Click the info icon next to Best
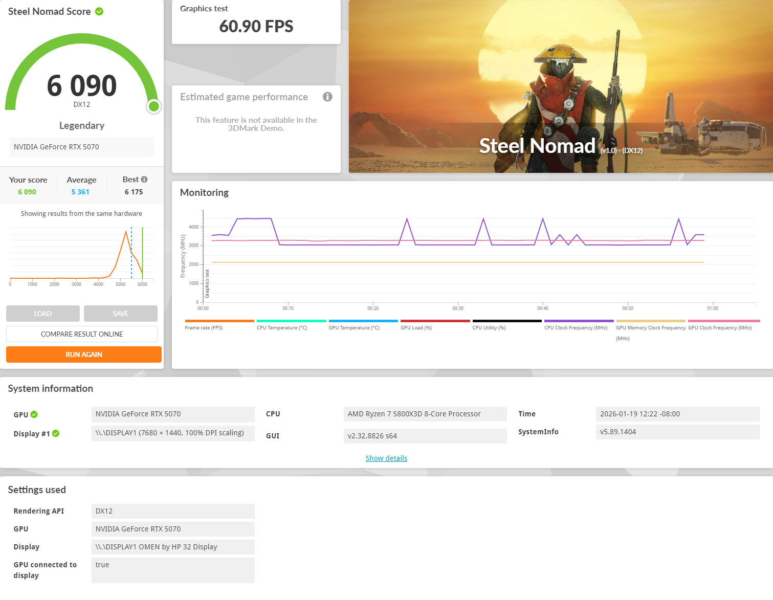The image size is (773, 600). (x=144, y=180)
